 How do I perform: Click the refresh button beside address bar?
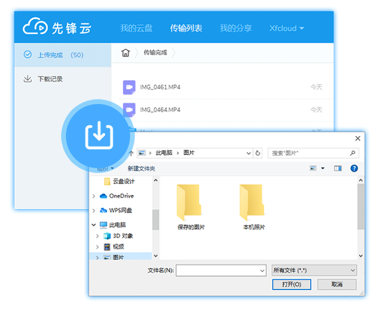point(258,153)
